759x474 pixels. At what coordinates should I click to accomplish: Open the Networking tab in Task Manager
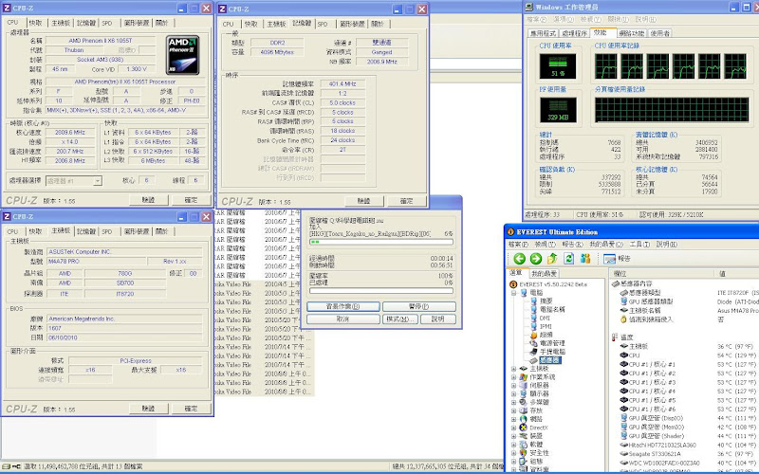[631, 32]
